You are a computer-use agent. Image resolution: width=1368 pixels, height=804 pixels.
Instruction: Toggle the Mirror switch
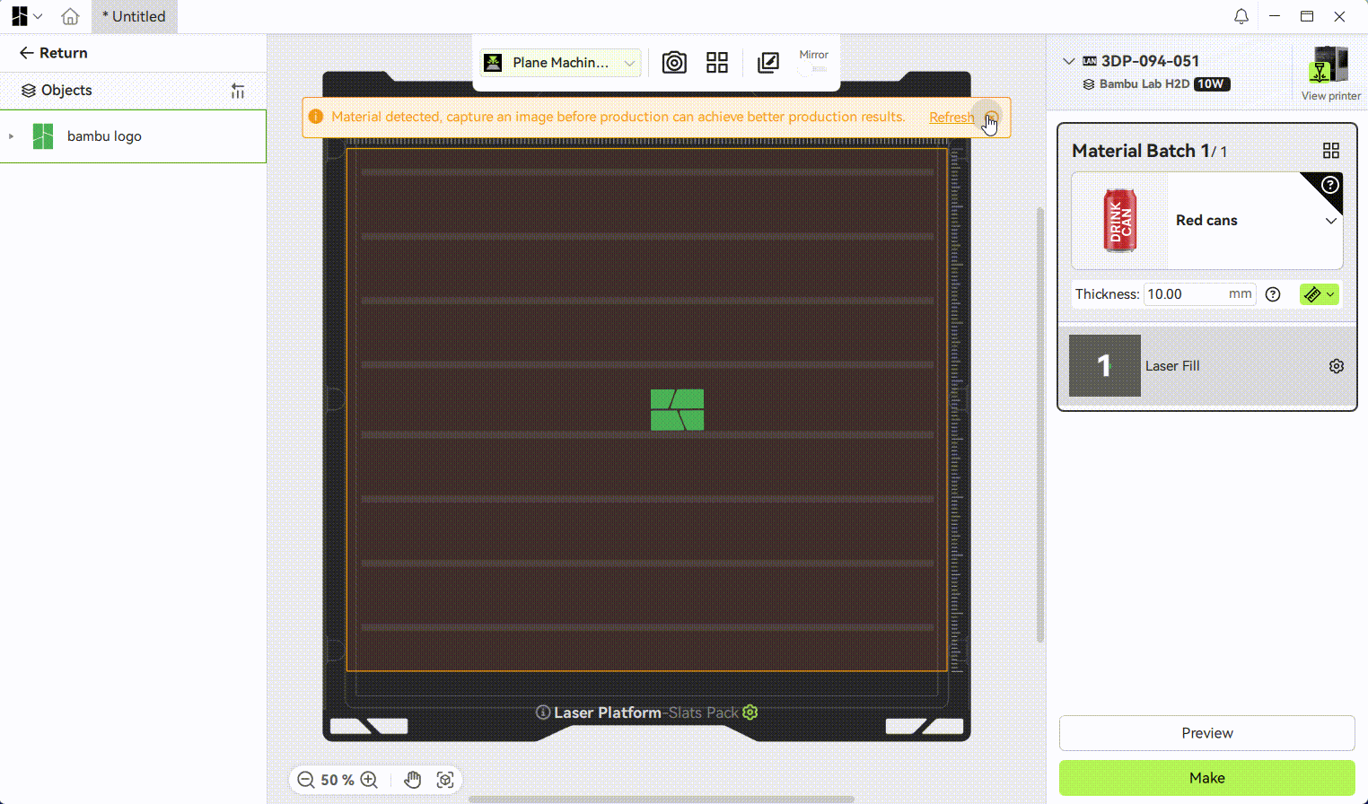[813, 69]
